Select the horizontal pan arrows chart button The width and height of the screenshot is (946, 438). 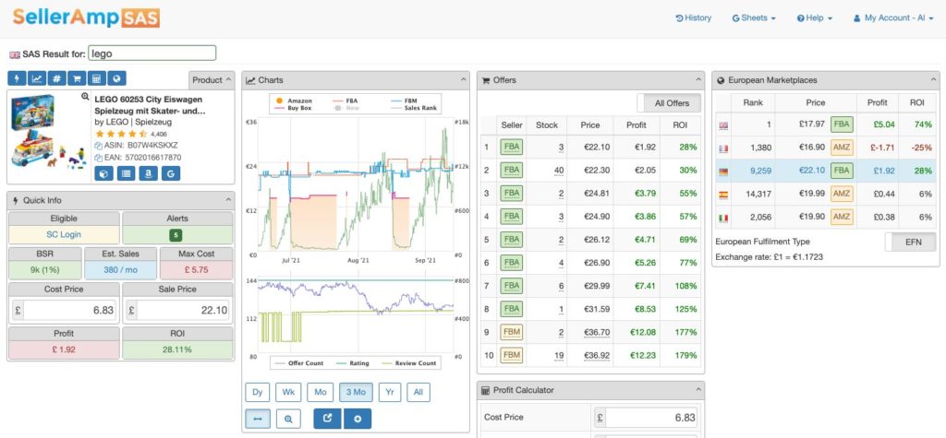[x=258, y=419]
